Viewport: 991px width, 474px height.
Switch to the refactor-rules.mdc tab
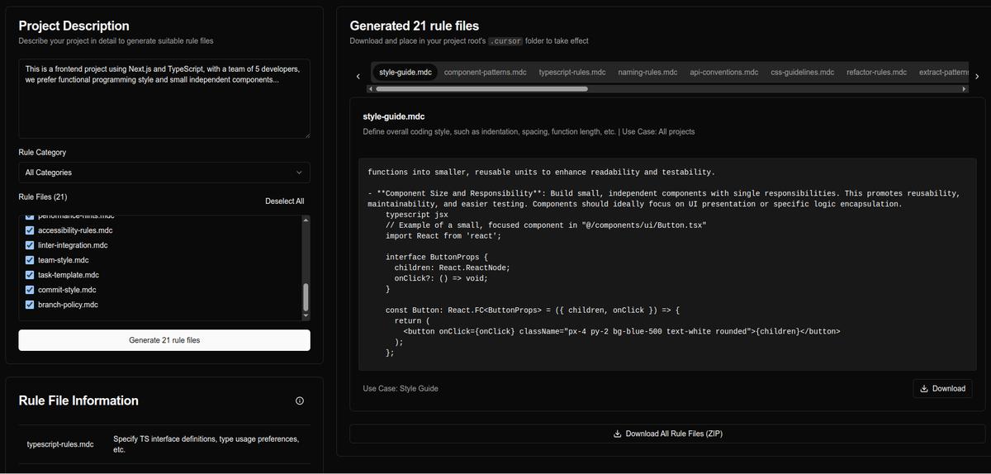tap(876, 73)
